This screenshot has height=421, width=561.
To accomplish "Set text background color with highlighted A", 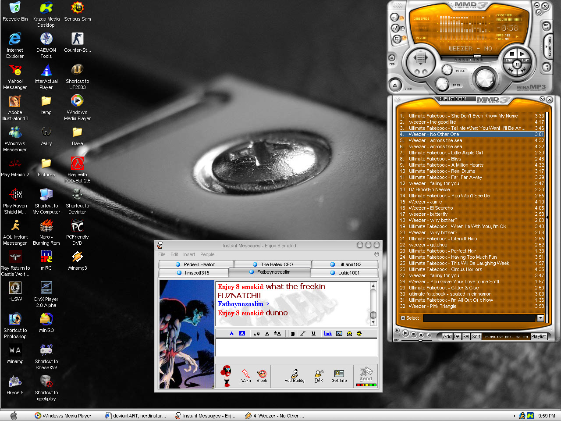I will (x=242, y=334).
